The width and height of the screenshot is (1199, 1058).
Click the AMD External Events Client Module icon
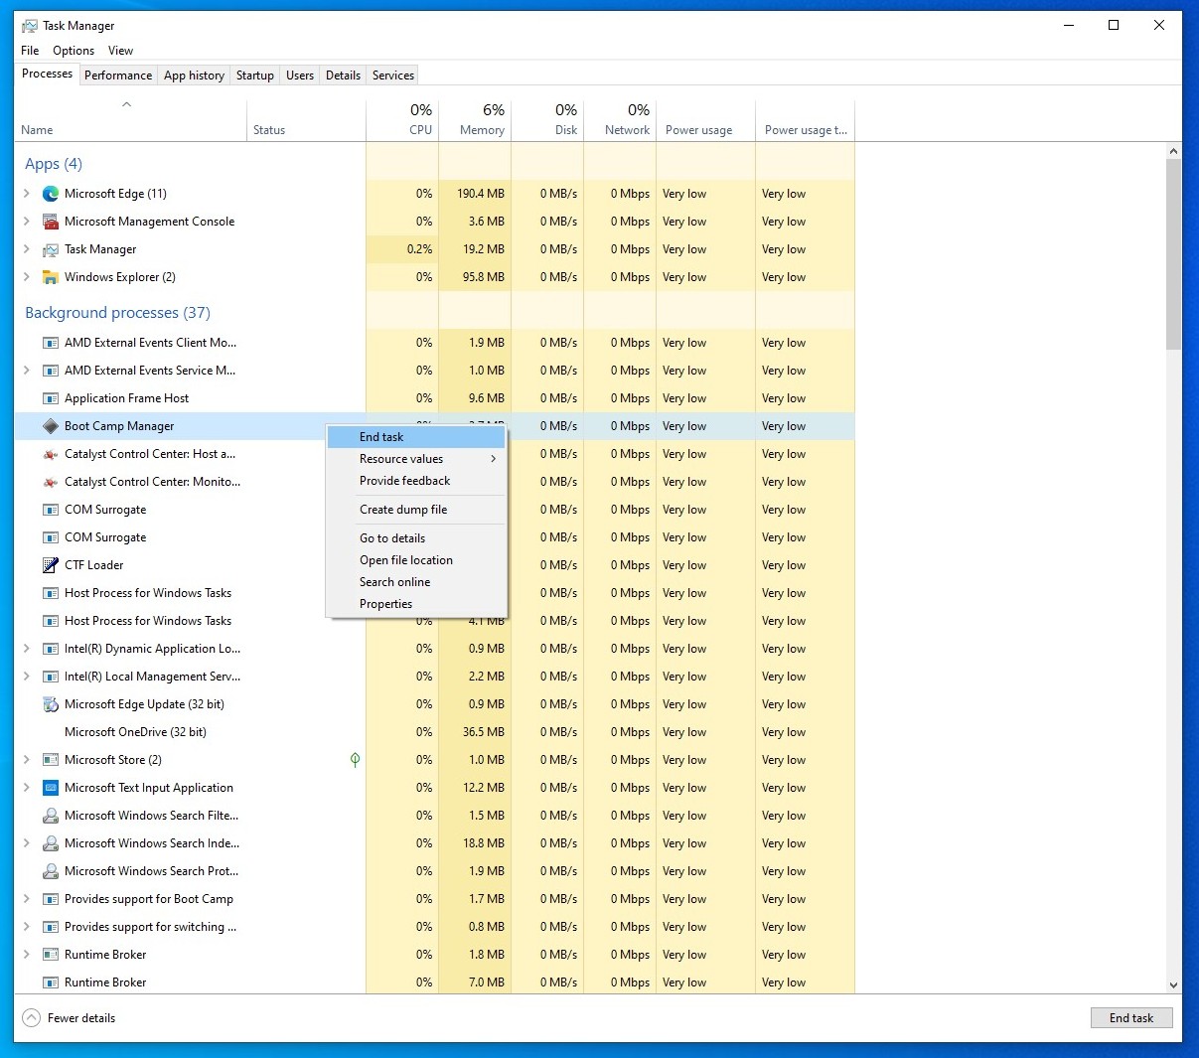click(x=51, y=343)
